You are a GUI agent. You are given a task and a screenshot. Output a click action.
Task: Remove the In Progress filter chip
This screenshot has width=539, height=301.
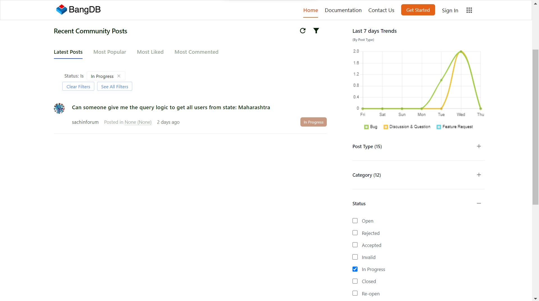(119, 76)
